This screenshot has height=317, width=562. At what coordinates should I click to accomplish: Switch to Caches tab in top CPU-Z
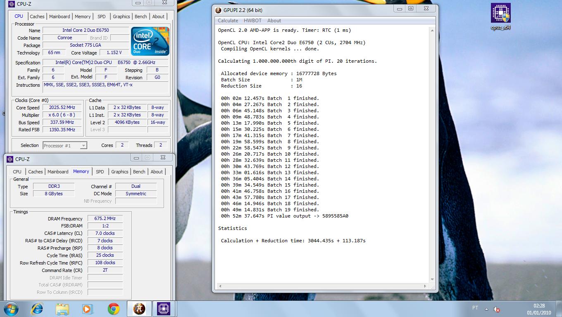[37, 17]
